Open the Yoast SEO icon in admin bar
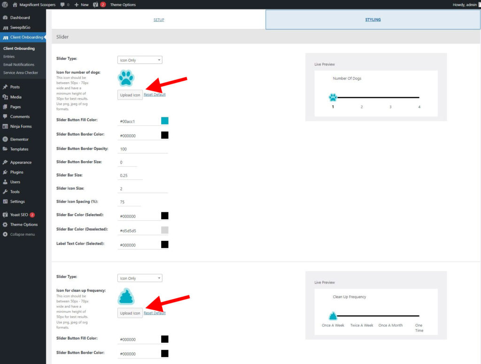The height and width of the screenshot is (364, 481). pos(96,5)
